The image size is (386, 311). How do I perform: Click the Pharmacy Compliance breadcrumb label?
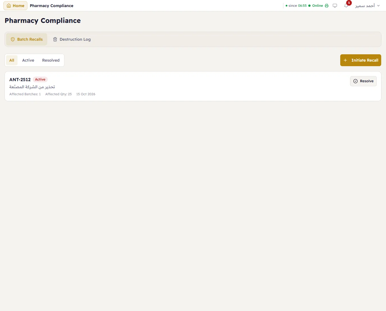[x=52, y=6]
